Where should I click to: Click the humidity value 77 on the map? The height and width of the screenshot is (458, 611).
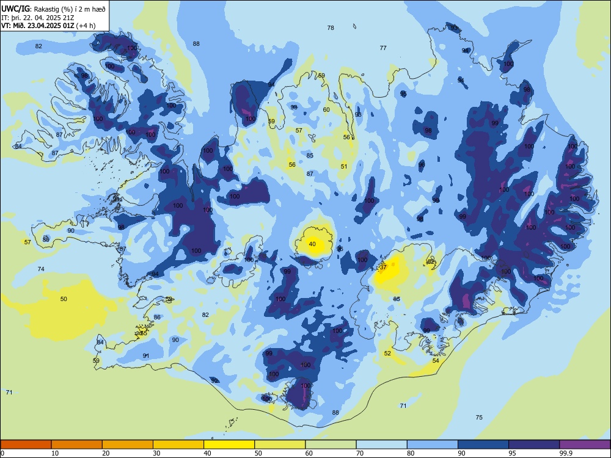(x=383, y=48)
